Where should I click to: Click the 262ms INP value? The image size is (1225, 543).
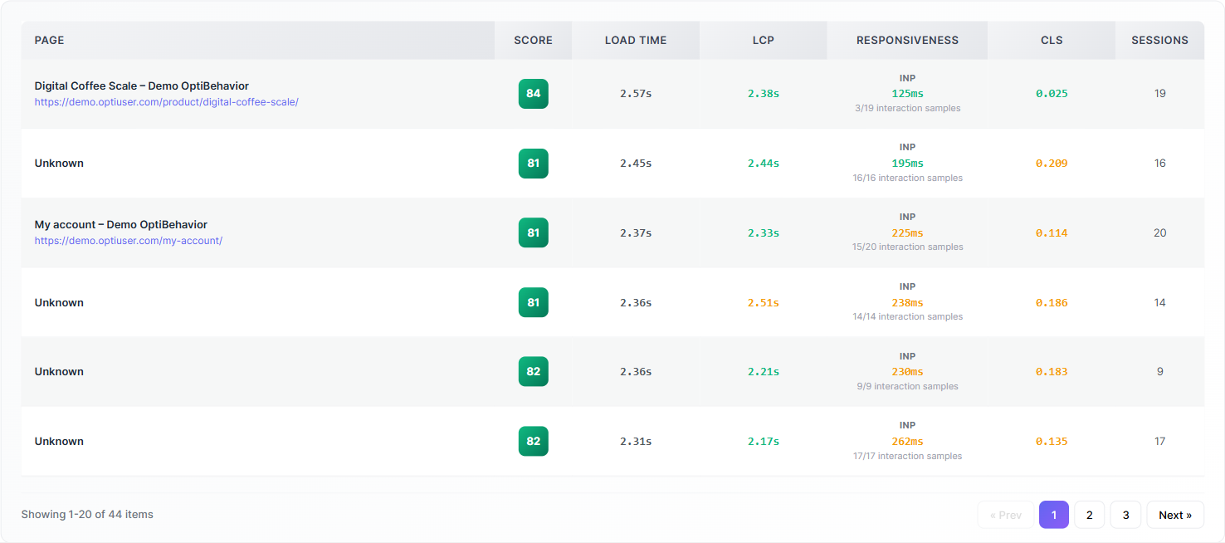[x=907, y=442]
